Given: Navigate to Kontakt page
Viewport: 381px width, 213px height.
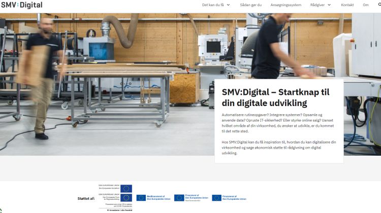Looking at the screenshot, I should coord(347,5).
